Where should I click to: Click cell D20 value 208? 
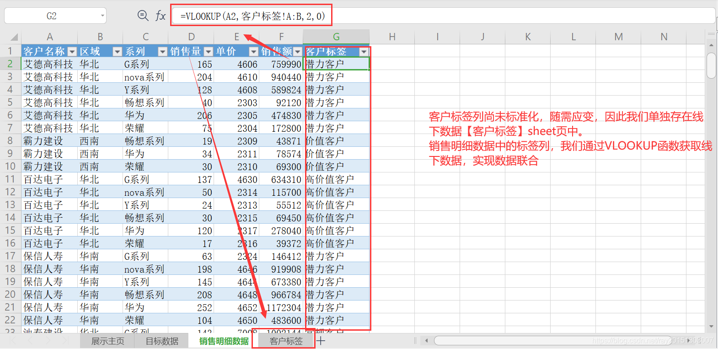191,294
